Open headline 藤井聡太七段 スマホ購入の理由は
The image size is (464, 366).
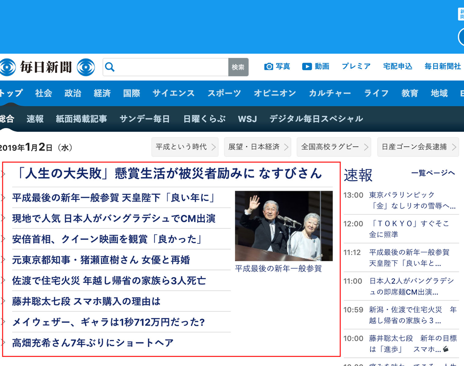(86, 301)
